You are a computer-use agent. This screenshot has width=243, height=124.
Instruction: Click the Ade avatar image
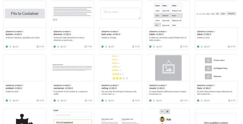[162, 119]
